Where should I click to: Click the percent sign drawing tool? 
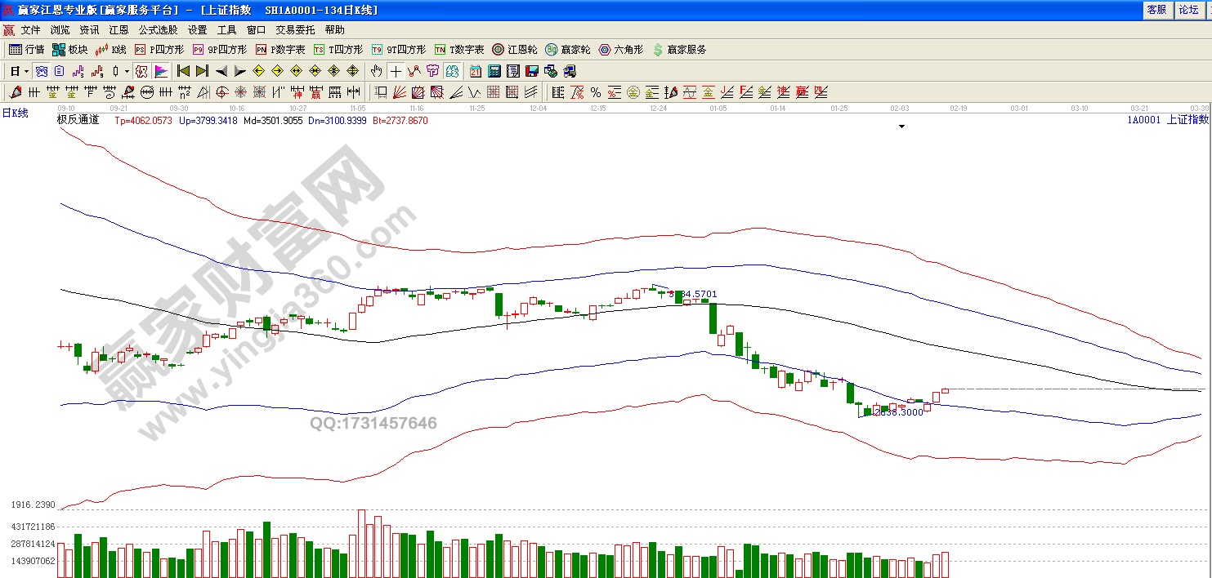click(596, 92)
